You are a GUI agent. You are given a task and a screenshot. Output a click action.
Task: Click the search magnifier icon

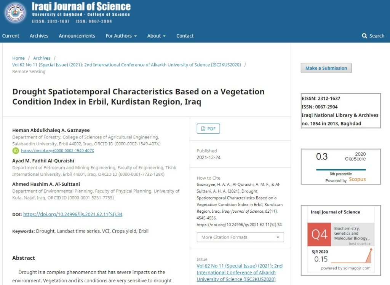click(364, 36)
